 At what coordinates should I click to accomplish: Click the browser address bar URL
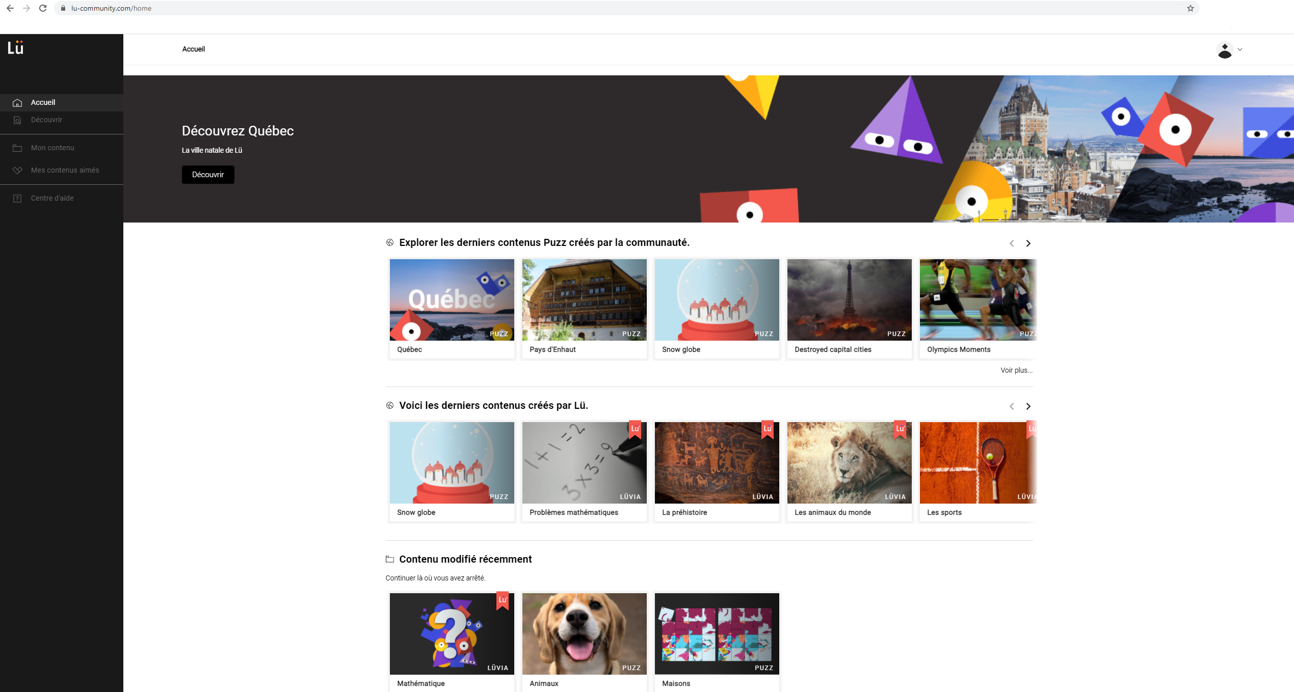(x=111, y=8)
